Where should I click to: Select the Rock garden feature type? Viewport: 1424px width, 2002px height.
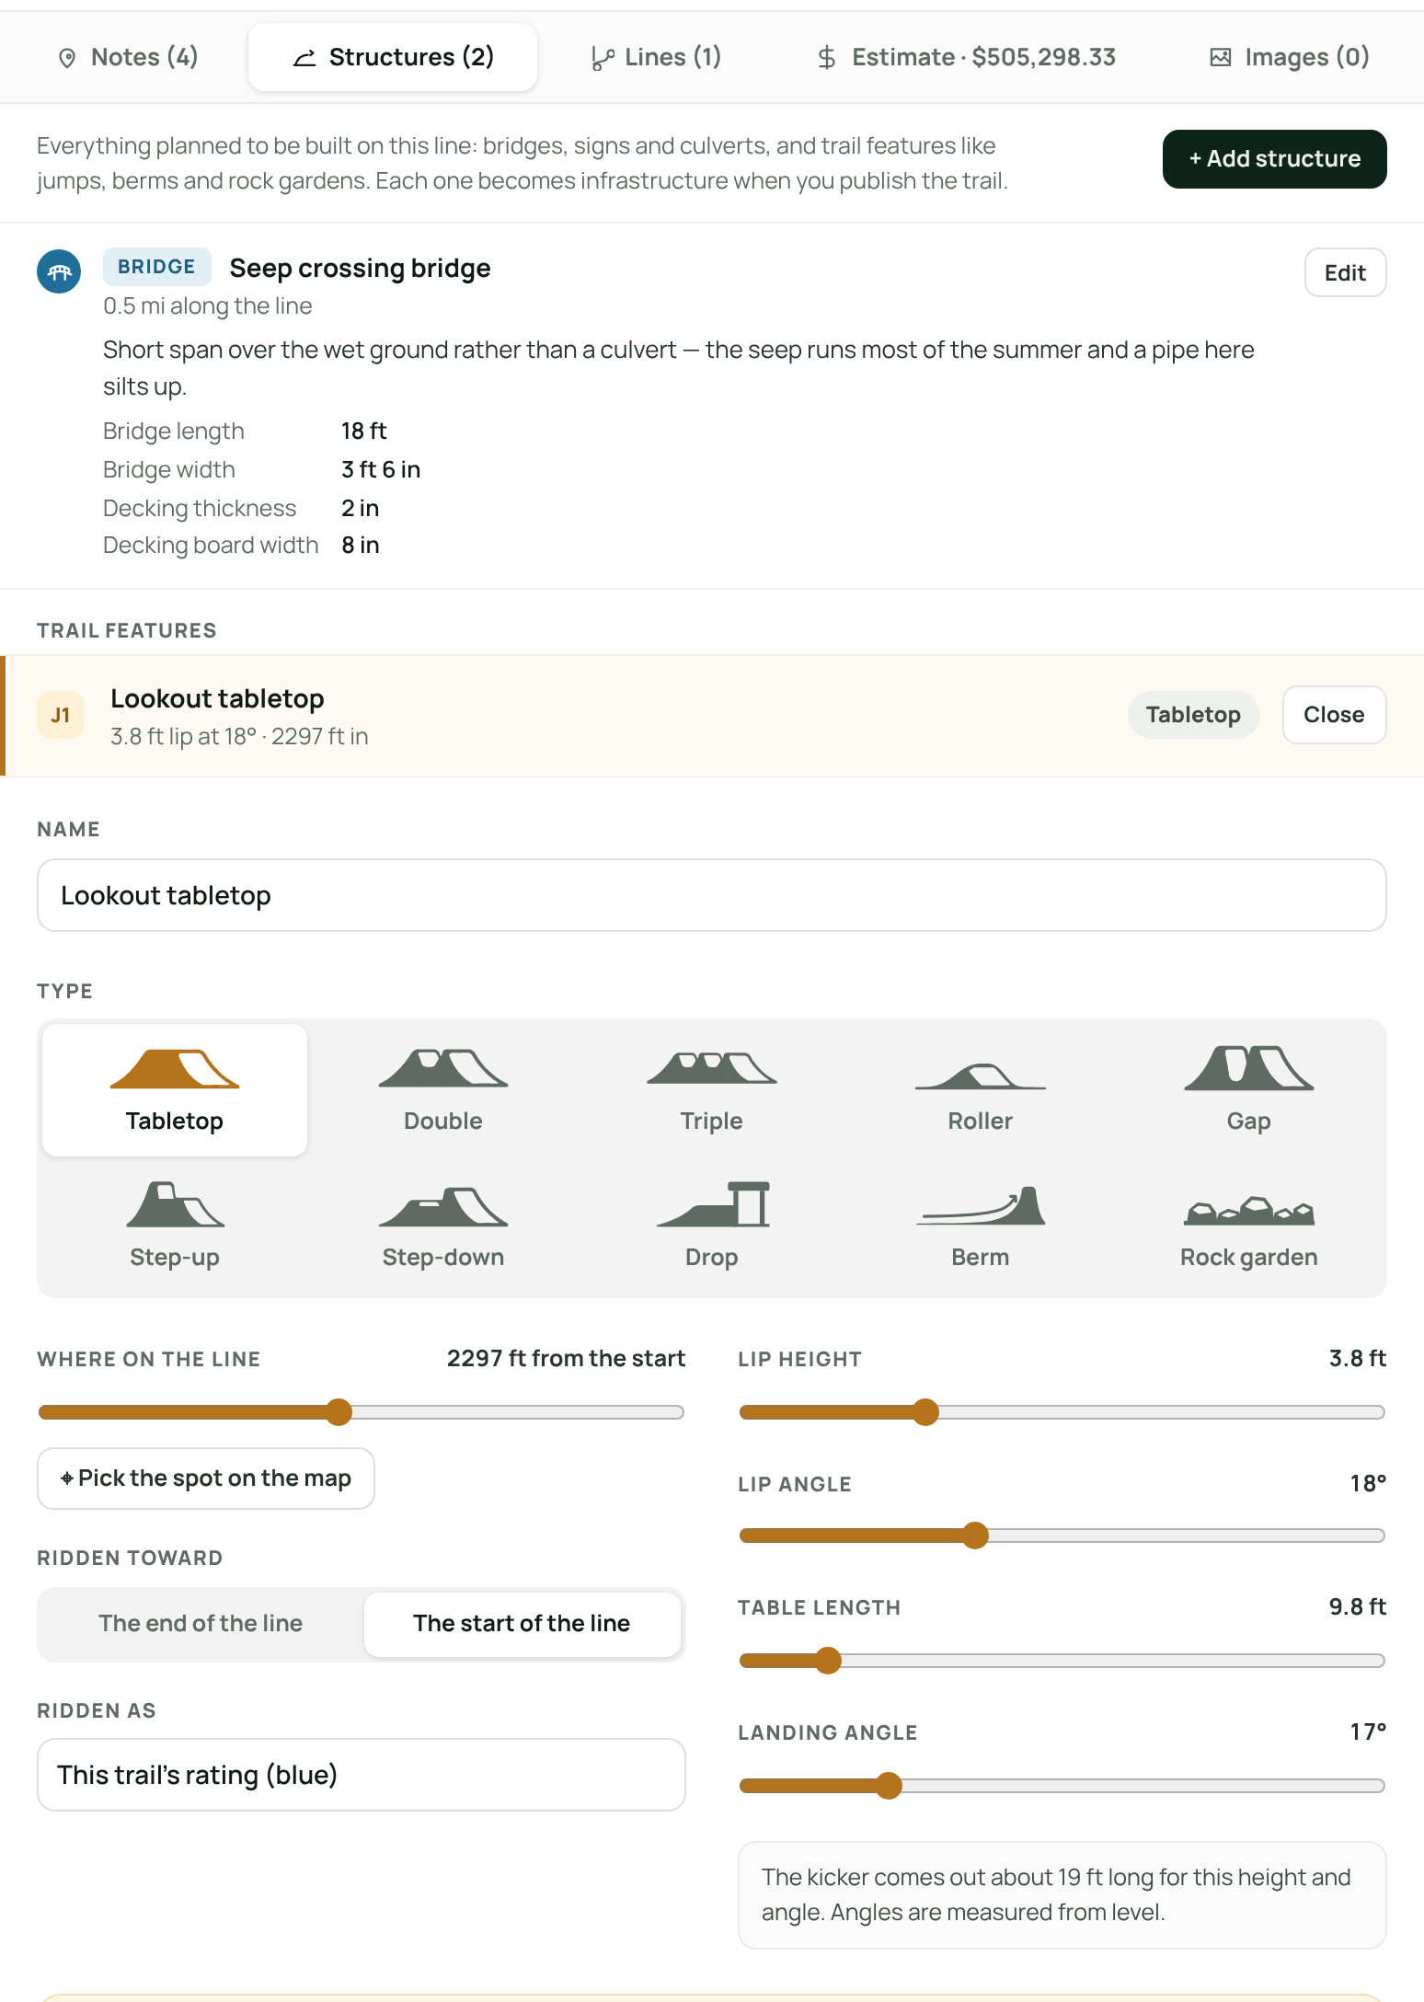(1249, 1226)
